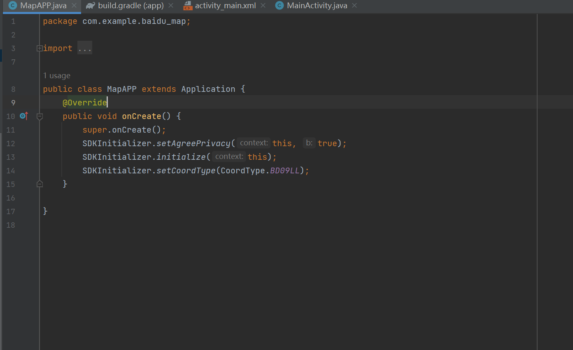Click line number 14 in the gutter

tap(11, 170)
